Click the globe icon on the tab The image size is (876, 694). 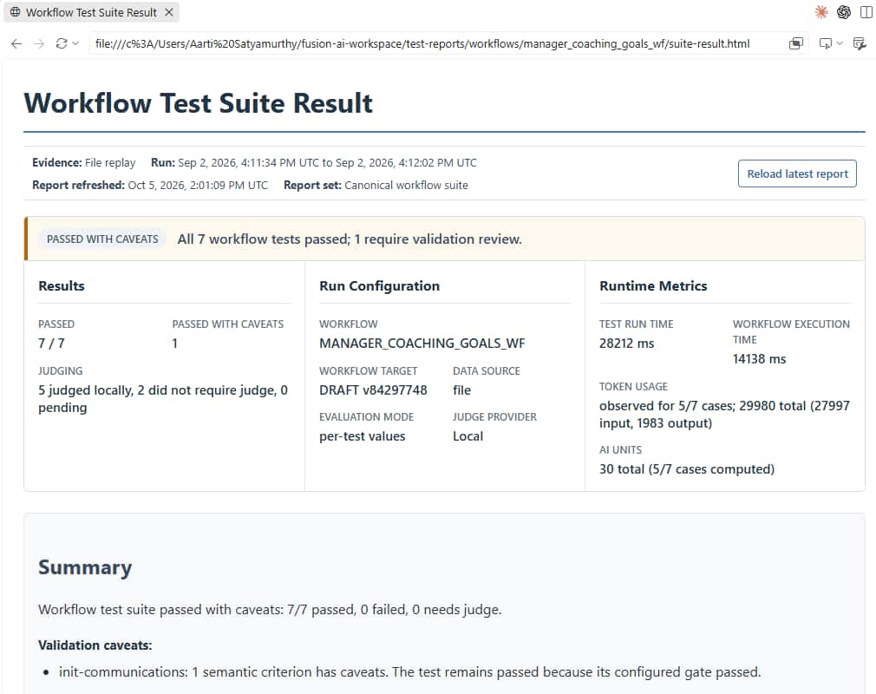coord(15,12)
